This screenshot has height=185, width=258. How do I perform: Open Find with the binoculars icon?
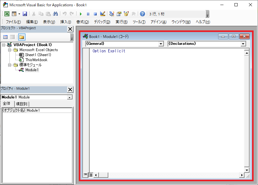click(55, 14)
